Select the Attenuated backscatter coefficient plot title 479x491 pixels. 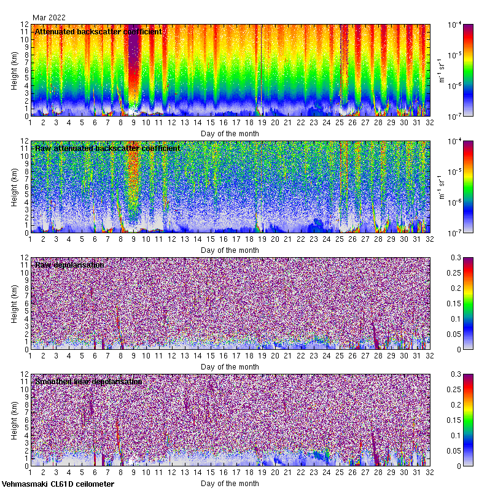[x=98, y=32]
